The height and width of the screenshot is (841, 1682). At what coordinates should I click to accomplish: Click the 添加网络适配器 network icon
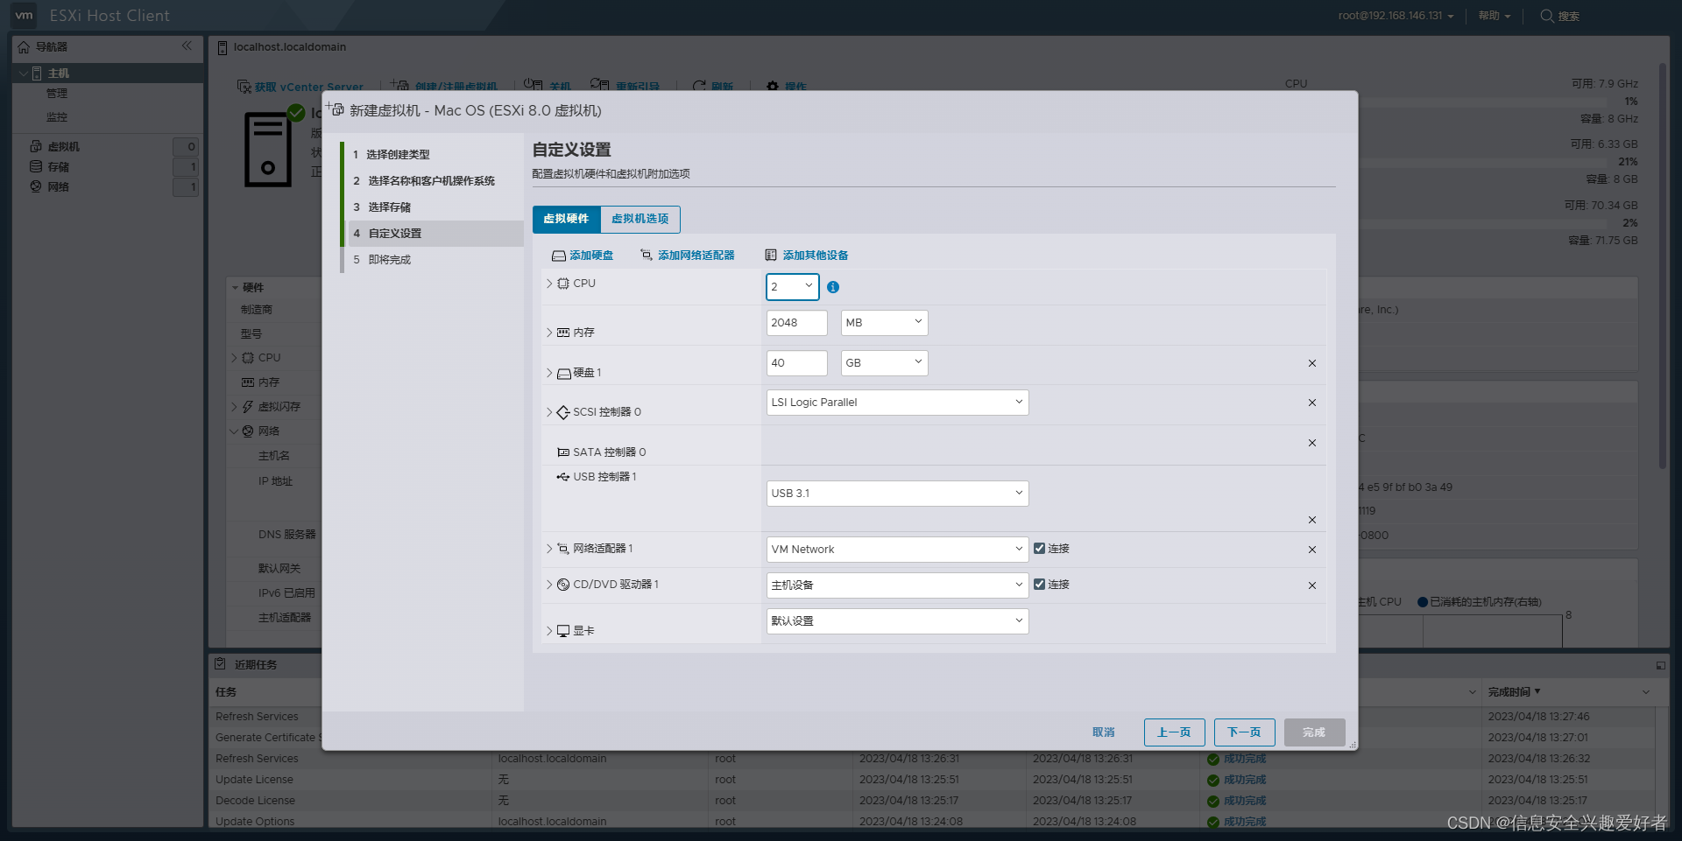click(647, 256)
